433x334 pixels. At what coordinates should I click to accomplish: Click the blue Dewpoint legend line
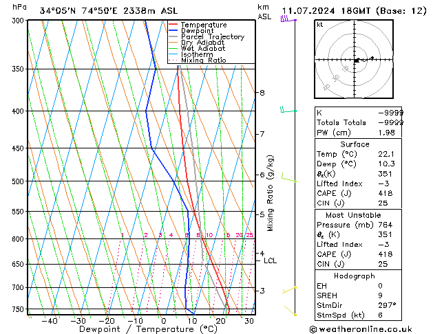(x=173, y=31)
